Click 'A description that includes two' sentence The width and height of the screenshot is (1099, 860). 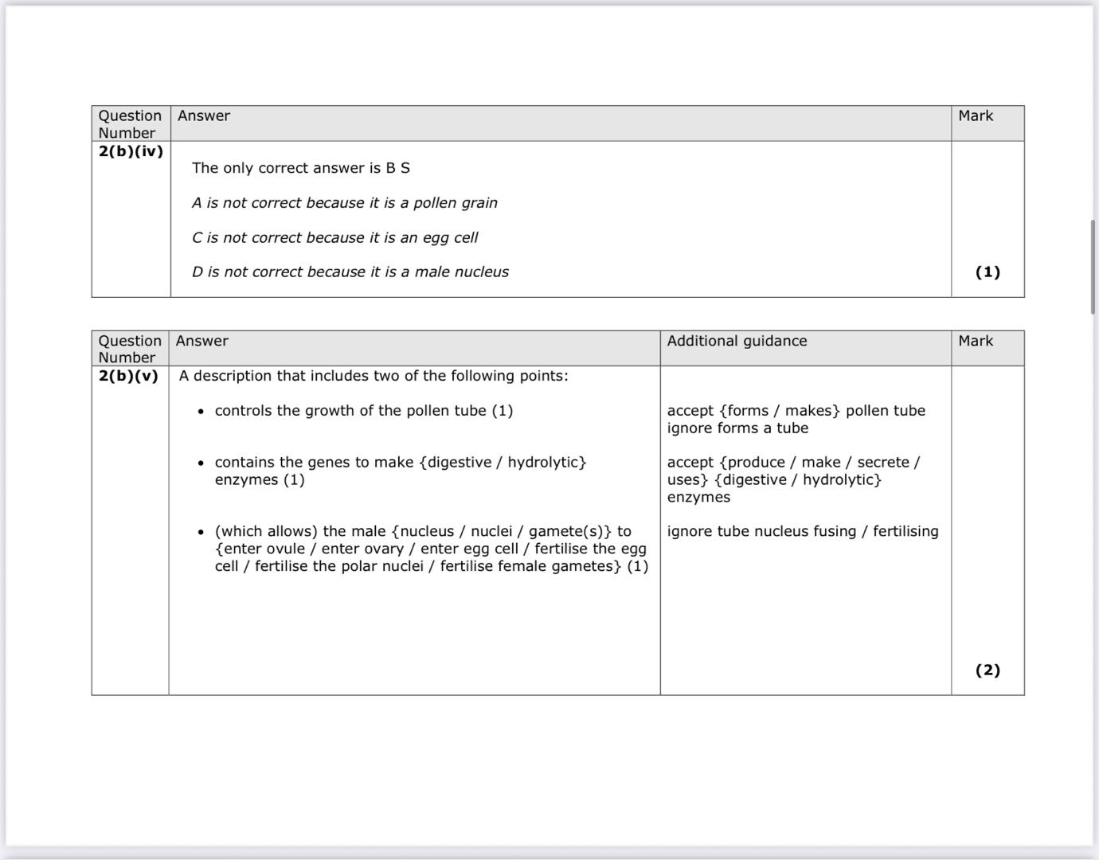tap(374, 376)
